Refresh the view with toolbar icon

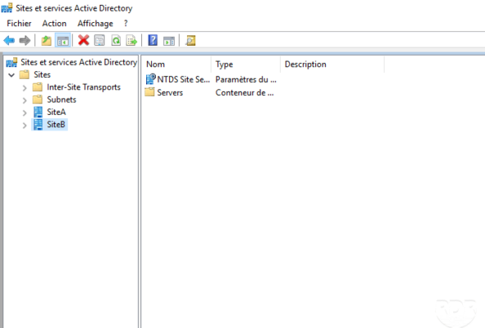116,40
